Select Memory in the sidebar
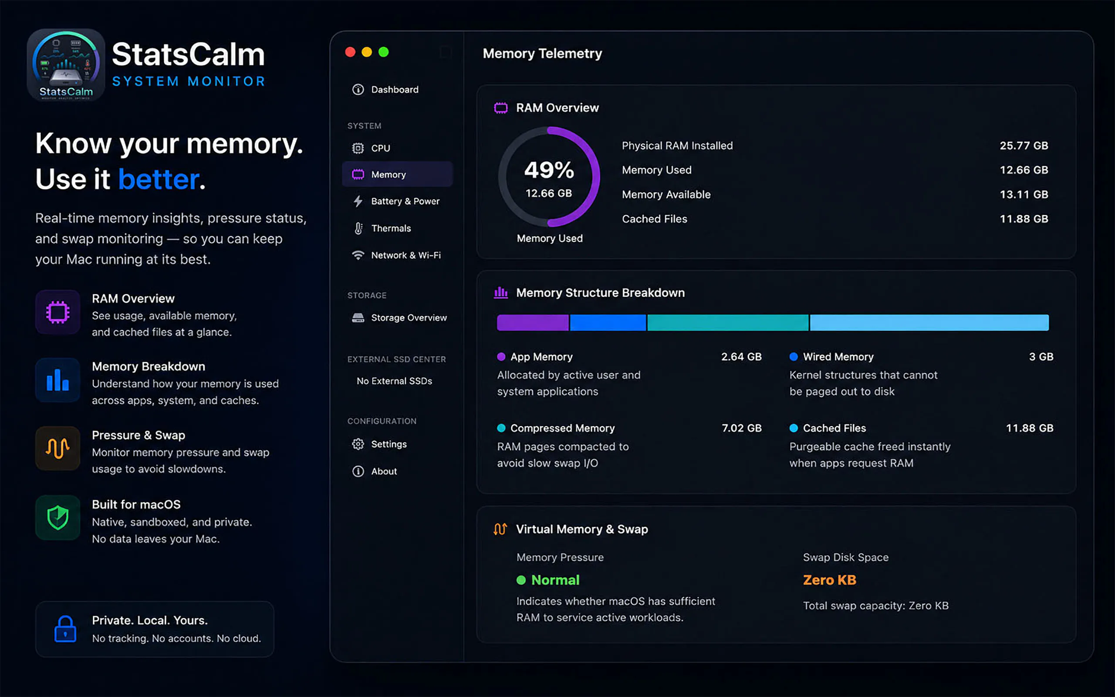Image resolution: width=1115 pixels, height=697 pixels. pyautogui.click(x=397, y=174)
